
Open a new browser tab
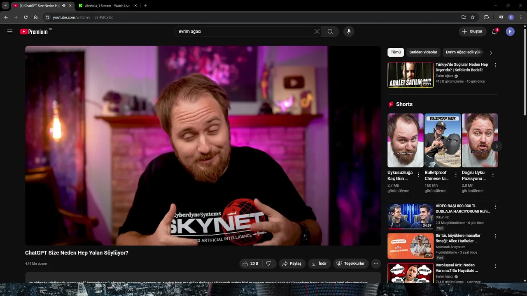click(145, 6)
